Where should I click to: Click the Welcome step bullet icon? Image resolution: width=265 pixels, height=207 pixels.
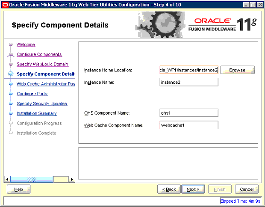(11, 44)
